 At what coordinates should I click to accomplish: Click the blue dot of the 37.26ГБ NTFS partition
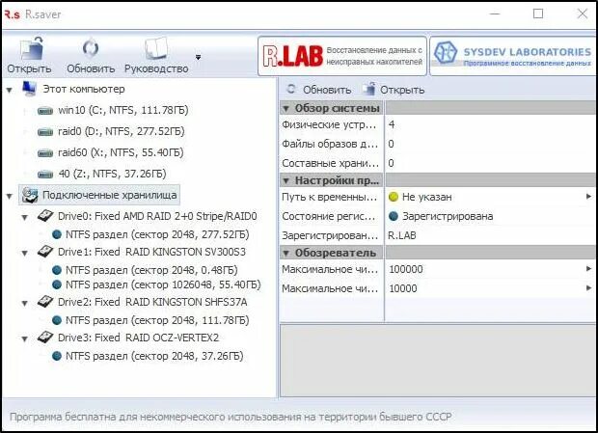[57, 357]
